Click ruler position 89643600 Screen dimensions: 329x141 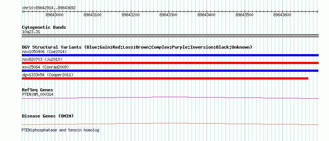point(282,15)
